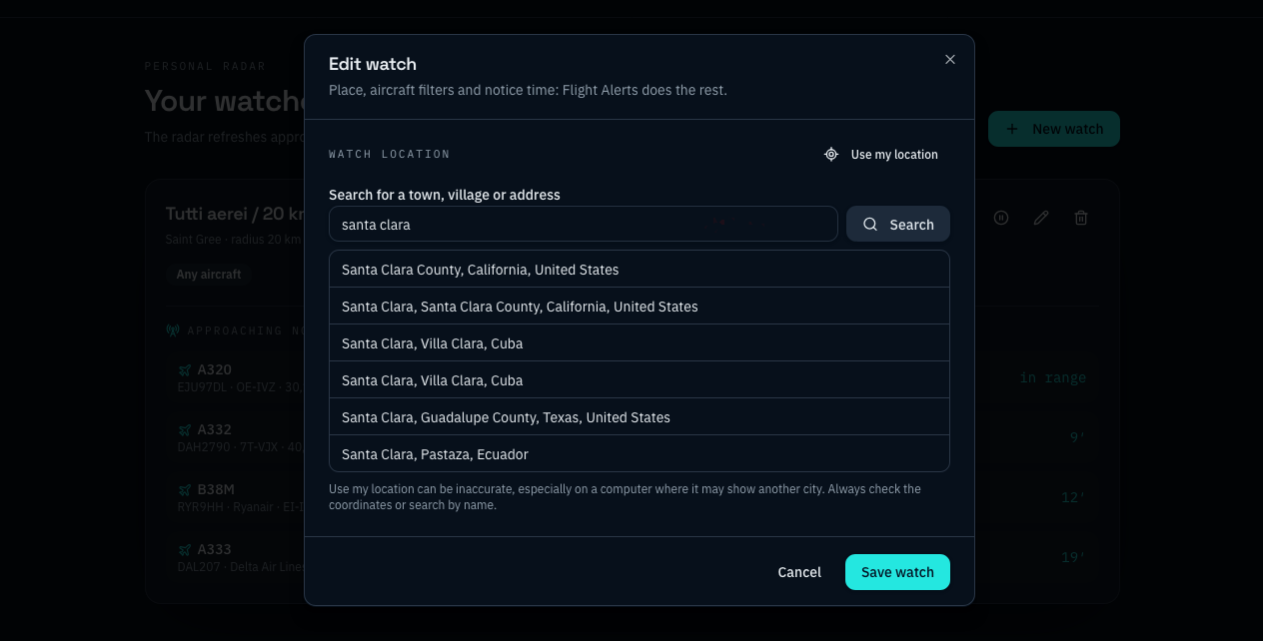Edit the Tutti aerei watch pencil icon

click(1041, 218)
